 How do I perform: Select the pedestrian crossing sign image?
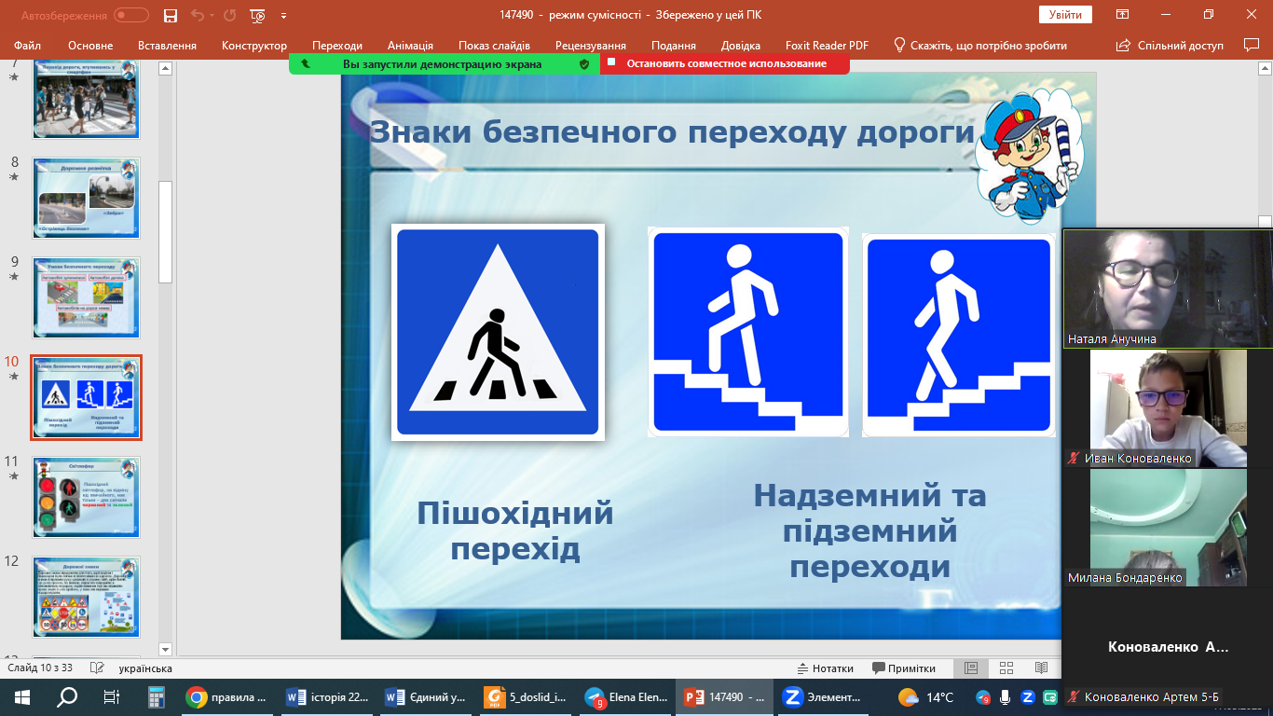(498, 332)
